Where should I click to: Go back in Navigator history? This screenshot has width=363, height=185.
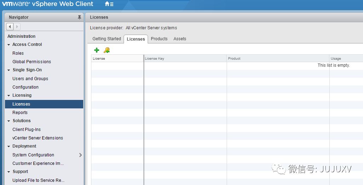coord(10,26)
